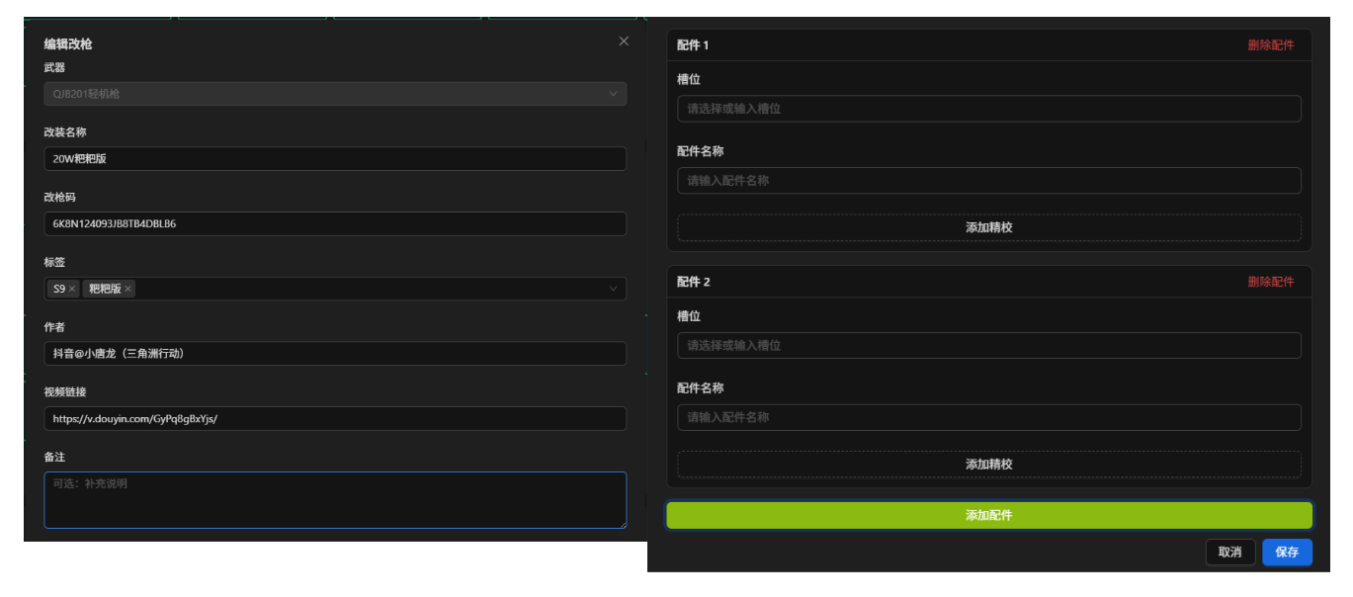Click 配件名称 field in 配件 2
The image size is (1353, 597).
989,417
